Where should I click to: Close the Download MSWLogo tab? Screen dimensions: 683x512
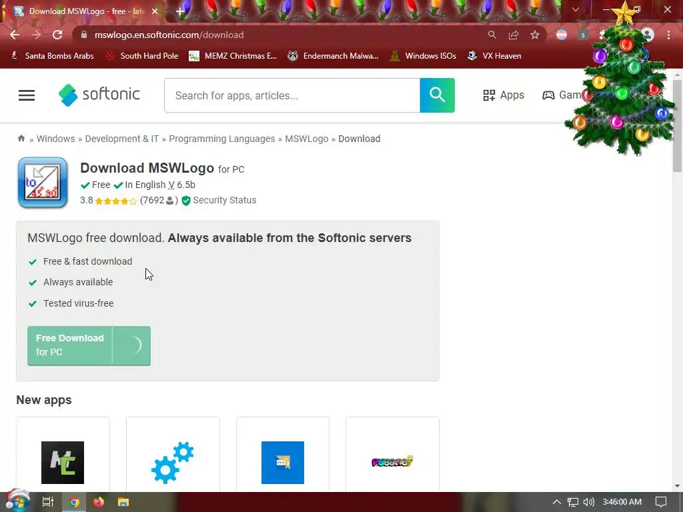tap(155, 11)
